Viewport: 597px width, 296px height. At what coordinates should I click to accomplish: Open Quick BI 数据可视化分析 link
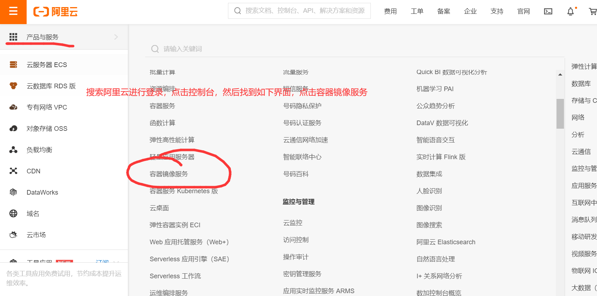(452, 72)
